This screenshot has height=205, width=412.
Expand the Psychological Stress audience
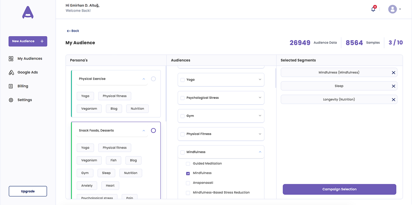260,98
